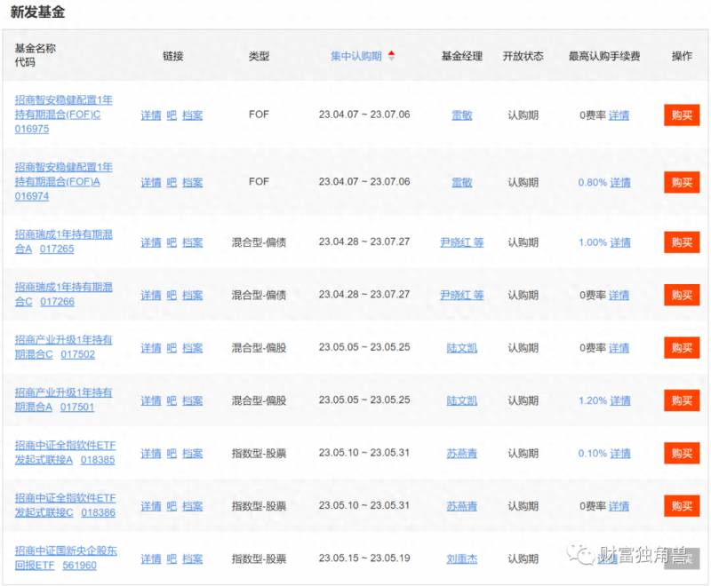711x586 pixels.
Task: Select 认购期 status for fund 561960
Action: (523, 558)
